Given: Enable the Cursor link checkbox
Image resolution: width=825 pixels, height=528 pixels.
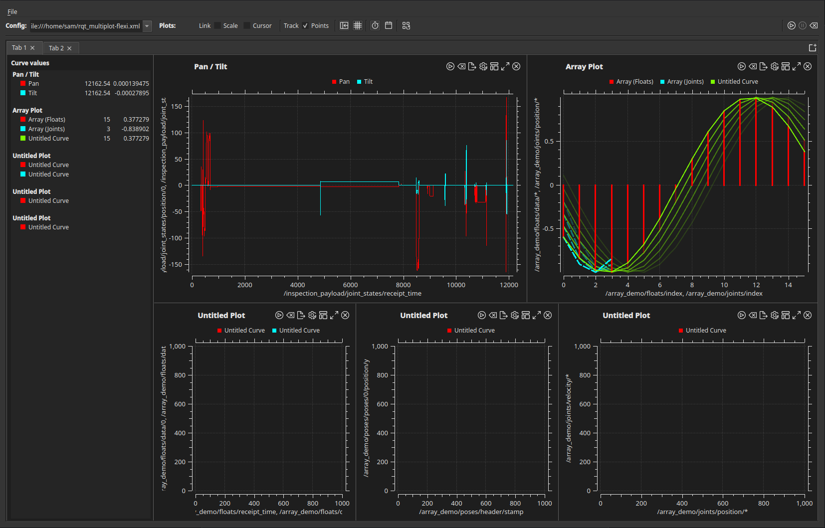Looking at the screenshot, I should (247, 25).
